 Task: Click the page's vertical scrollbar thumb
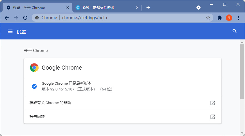(x=242, y=71)
